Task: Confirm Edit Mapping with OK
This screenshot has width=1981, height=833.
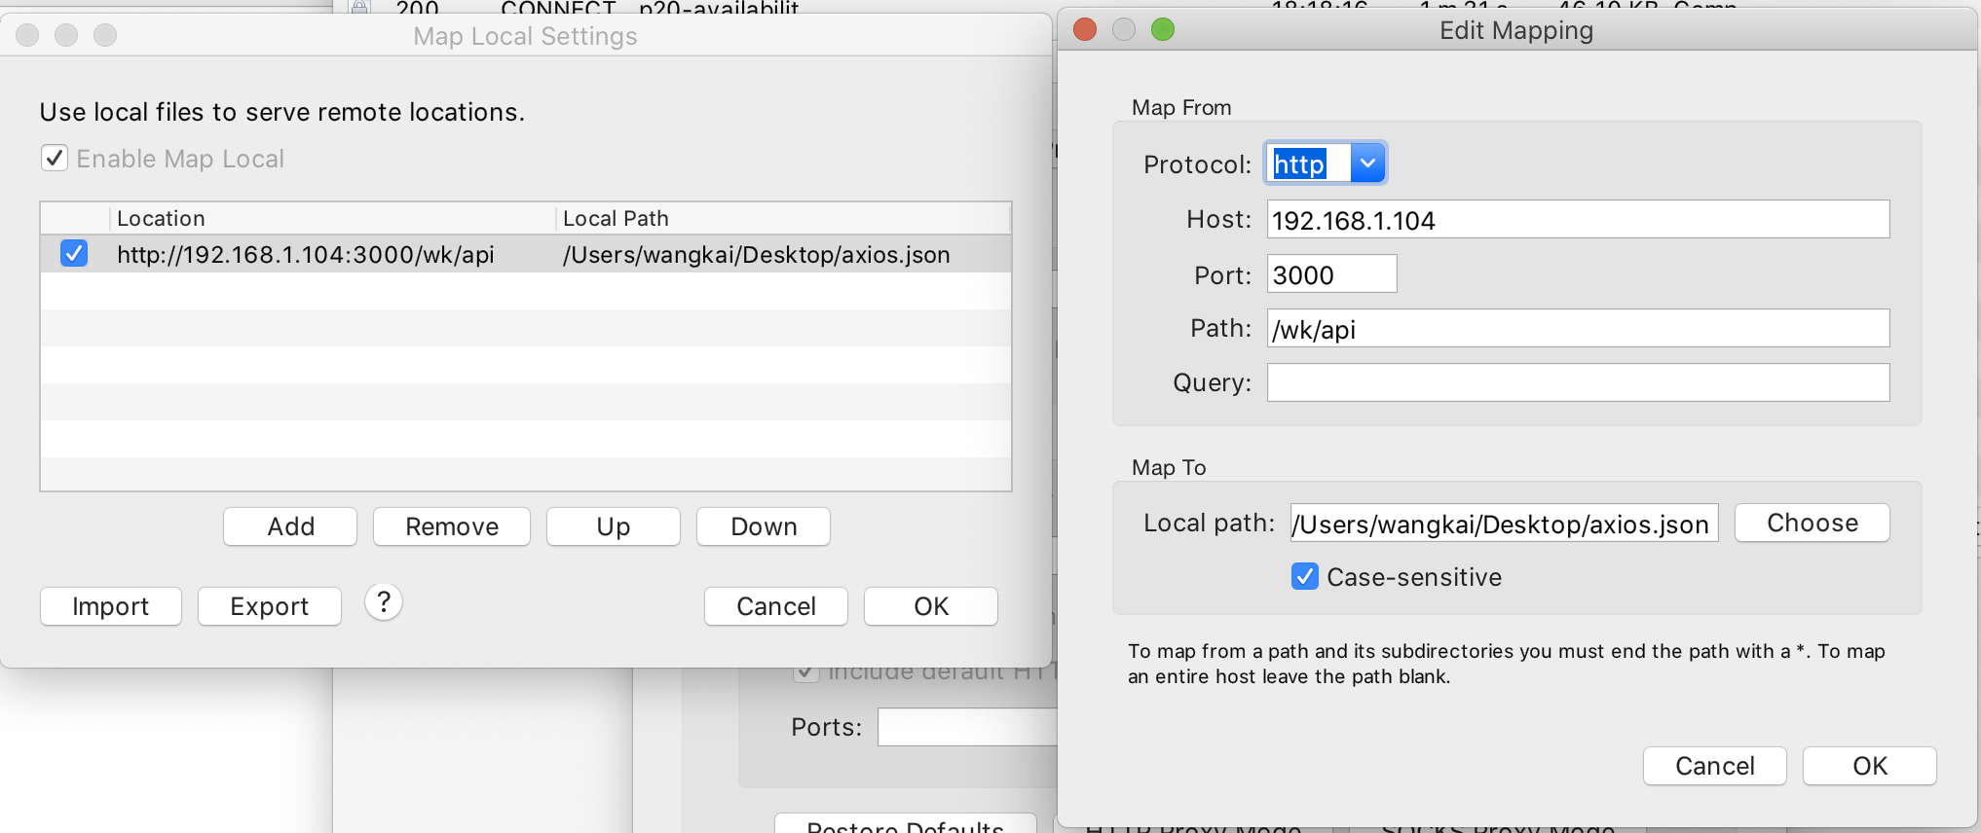Action: point(1870,766)
